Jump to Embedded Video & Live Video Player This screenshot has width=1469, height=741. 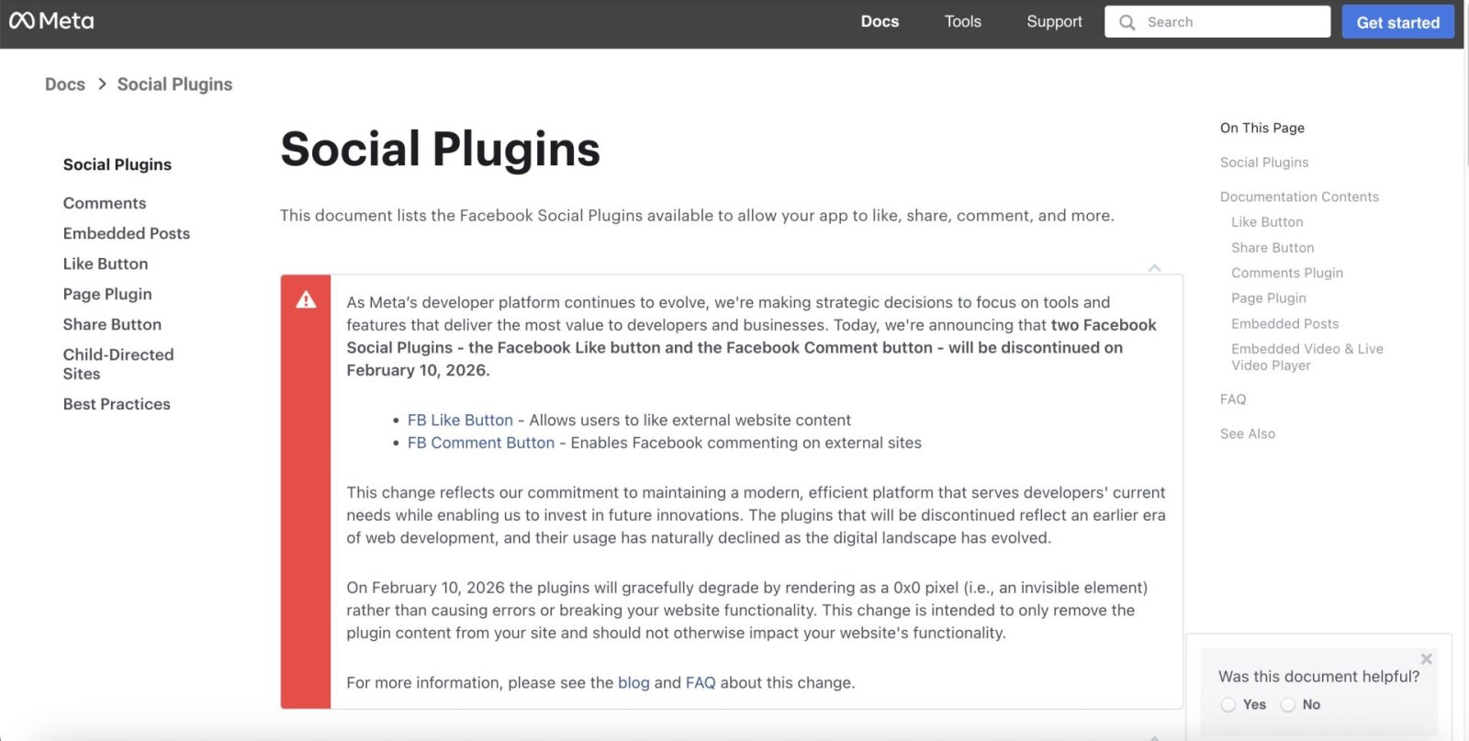tap(1306, 357)
